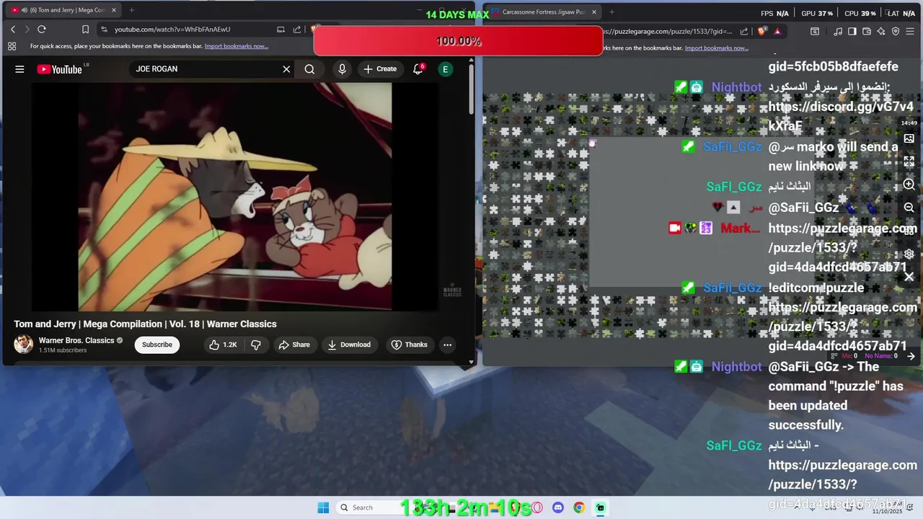This screenshot has width=923, height=519.
Task: Reload the YouTube page
Action: click(x=42, y=30)
